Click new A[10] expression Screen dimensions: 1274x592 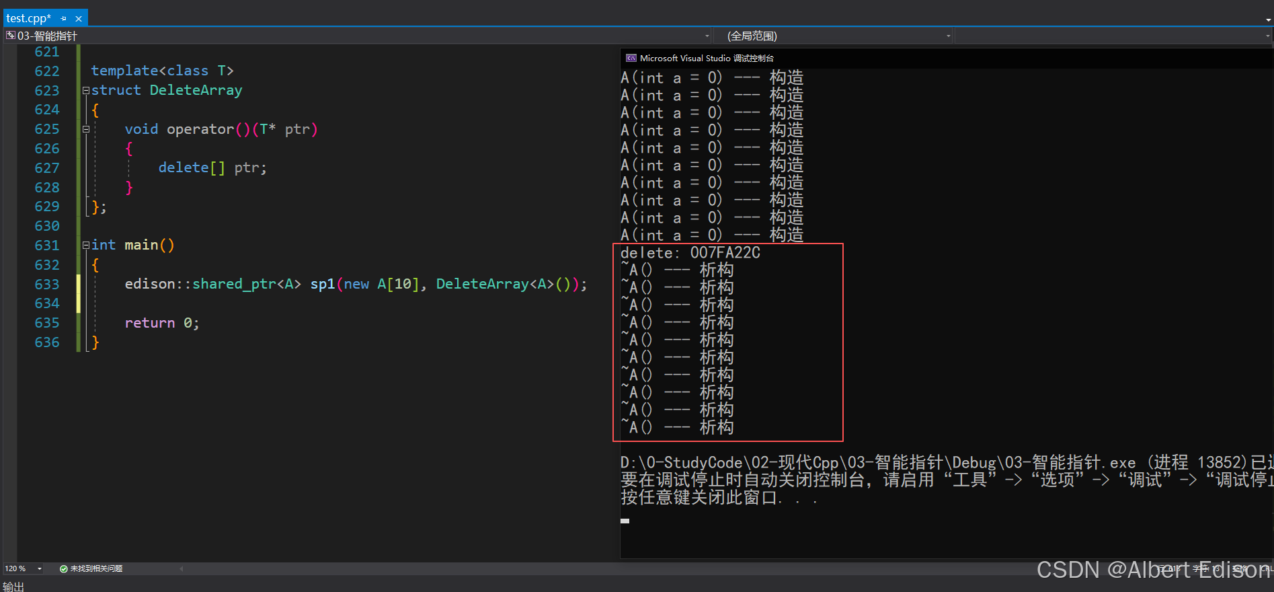[381, 284]
